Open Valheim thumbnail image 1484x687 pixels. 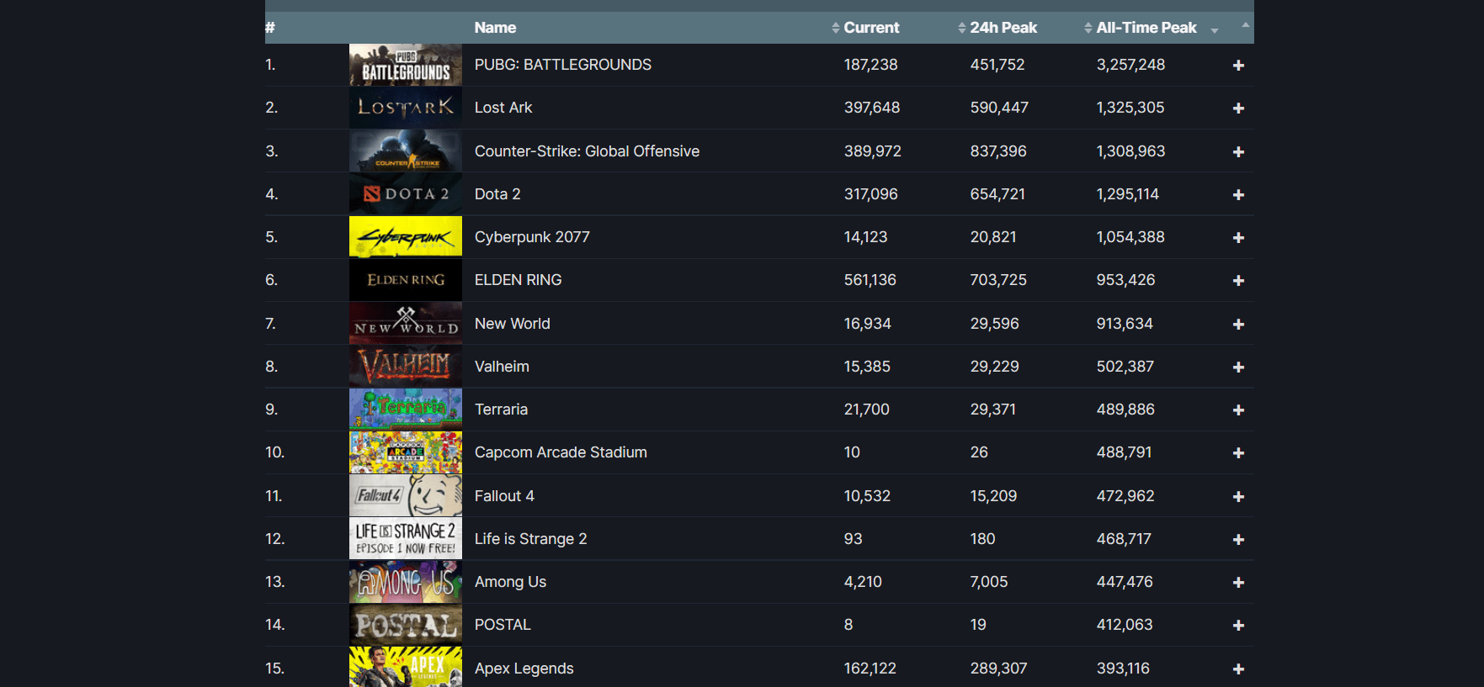tap(406, 367)
